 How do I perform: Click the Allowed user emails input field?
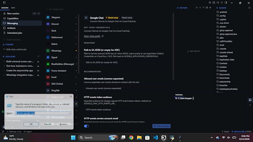pyautogui.click(x=126, y=88)
